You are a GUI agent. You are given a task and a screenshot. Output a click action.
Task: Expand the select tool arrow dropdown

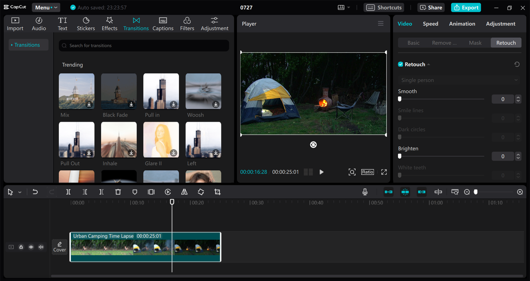19,192
